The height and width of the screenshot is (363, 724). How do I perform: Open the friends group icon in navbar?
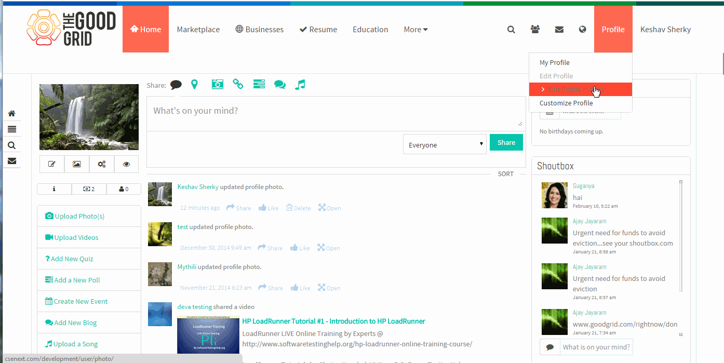(x=535, y=30)
